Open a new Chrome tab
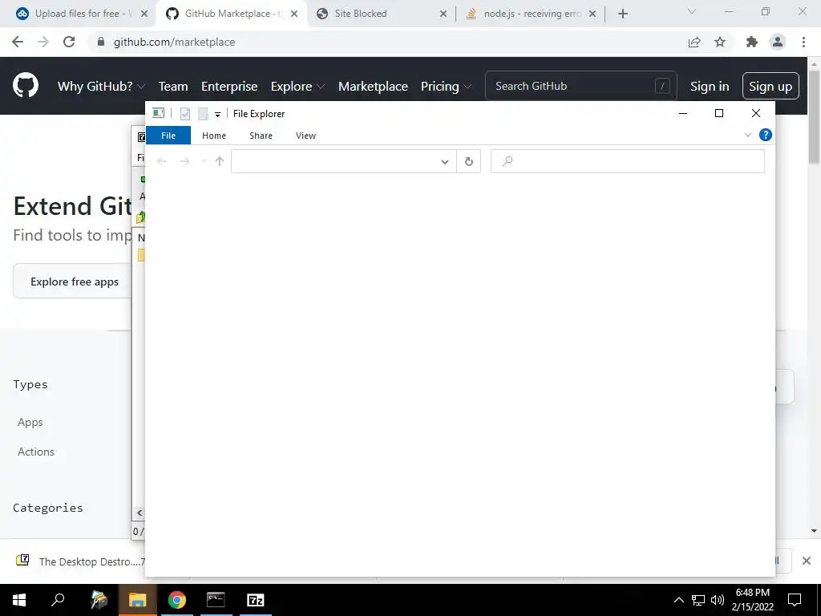821x616 pixels. (622, 14)
